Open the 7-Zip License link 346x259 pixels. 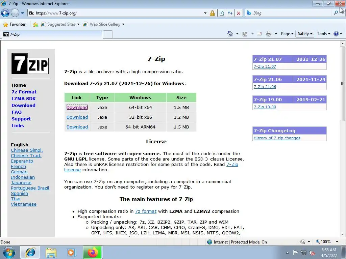(232, 164)
